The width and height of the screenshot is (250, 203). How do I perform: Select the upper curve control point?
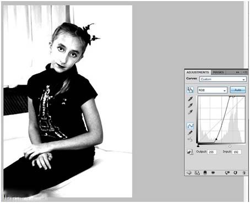pos(230,96)
